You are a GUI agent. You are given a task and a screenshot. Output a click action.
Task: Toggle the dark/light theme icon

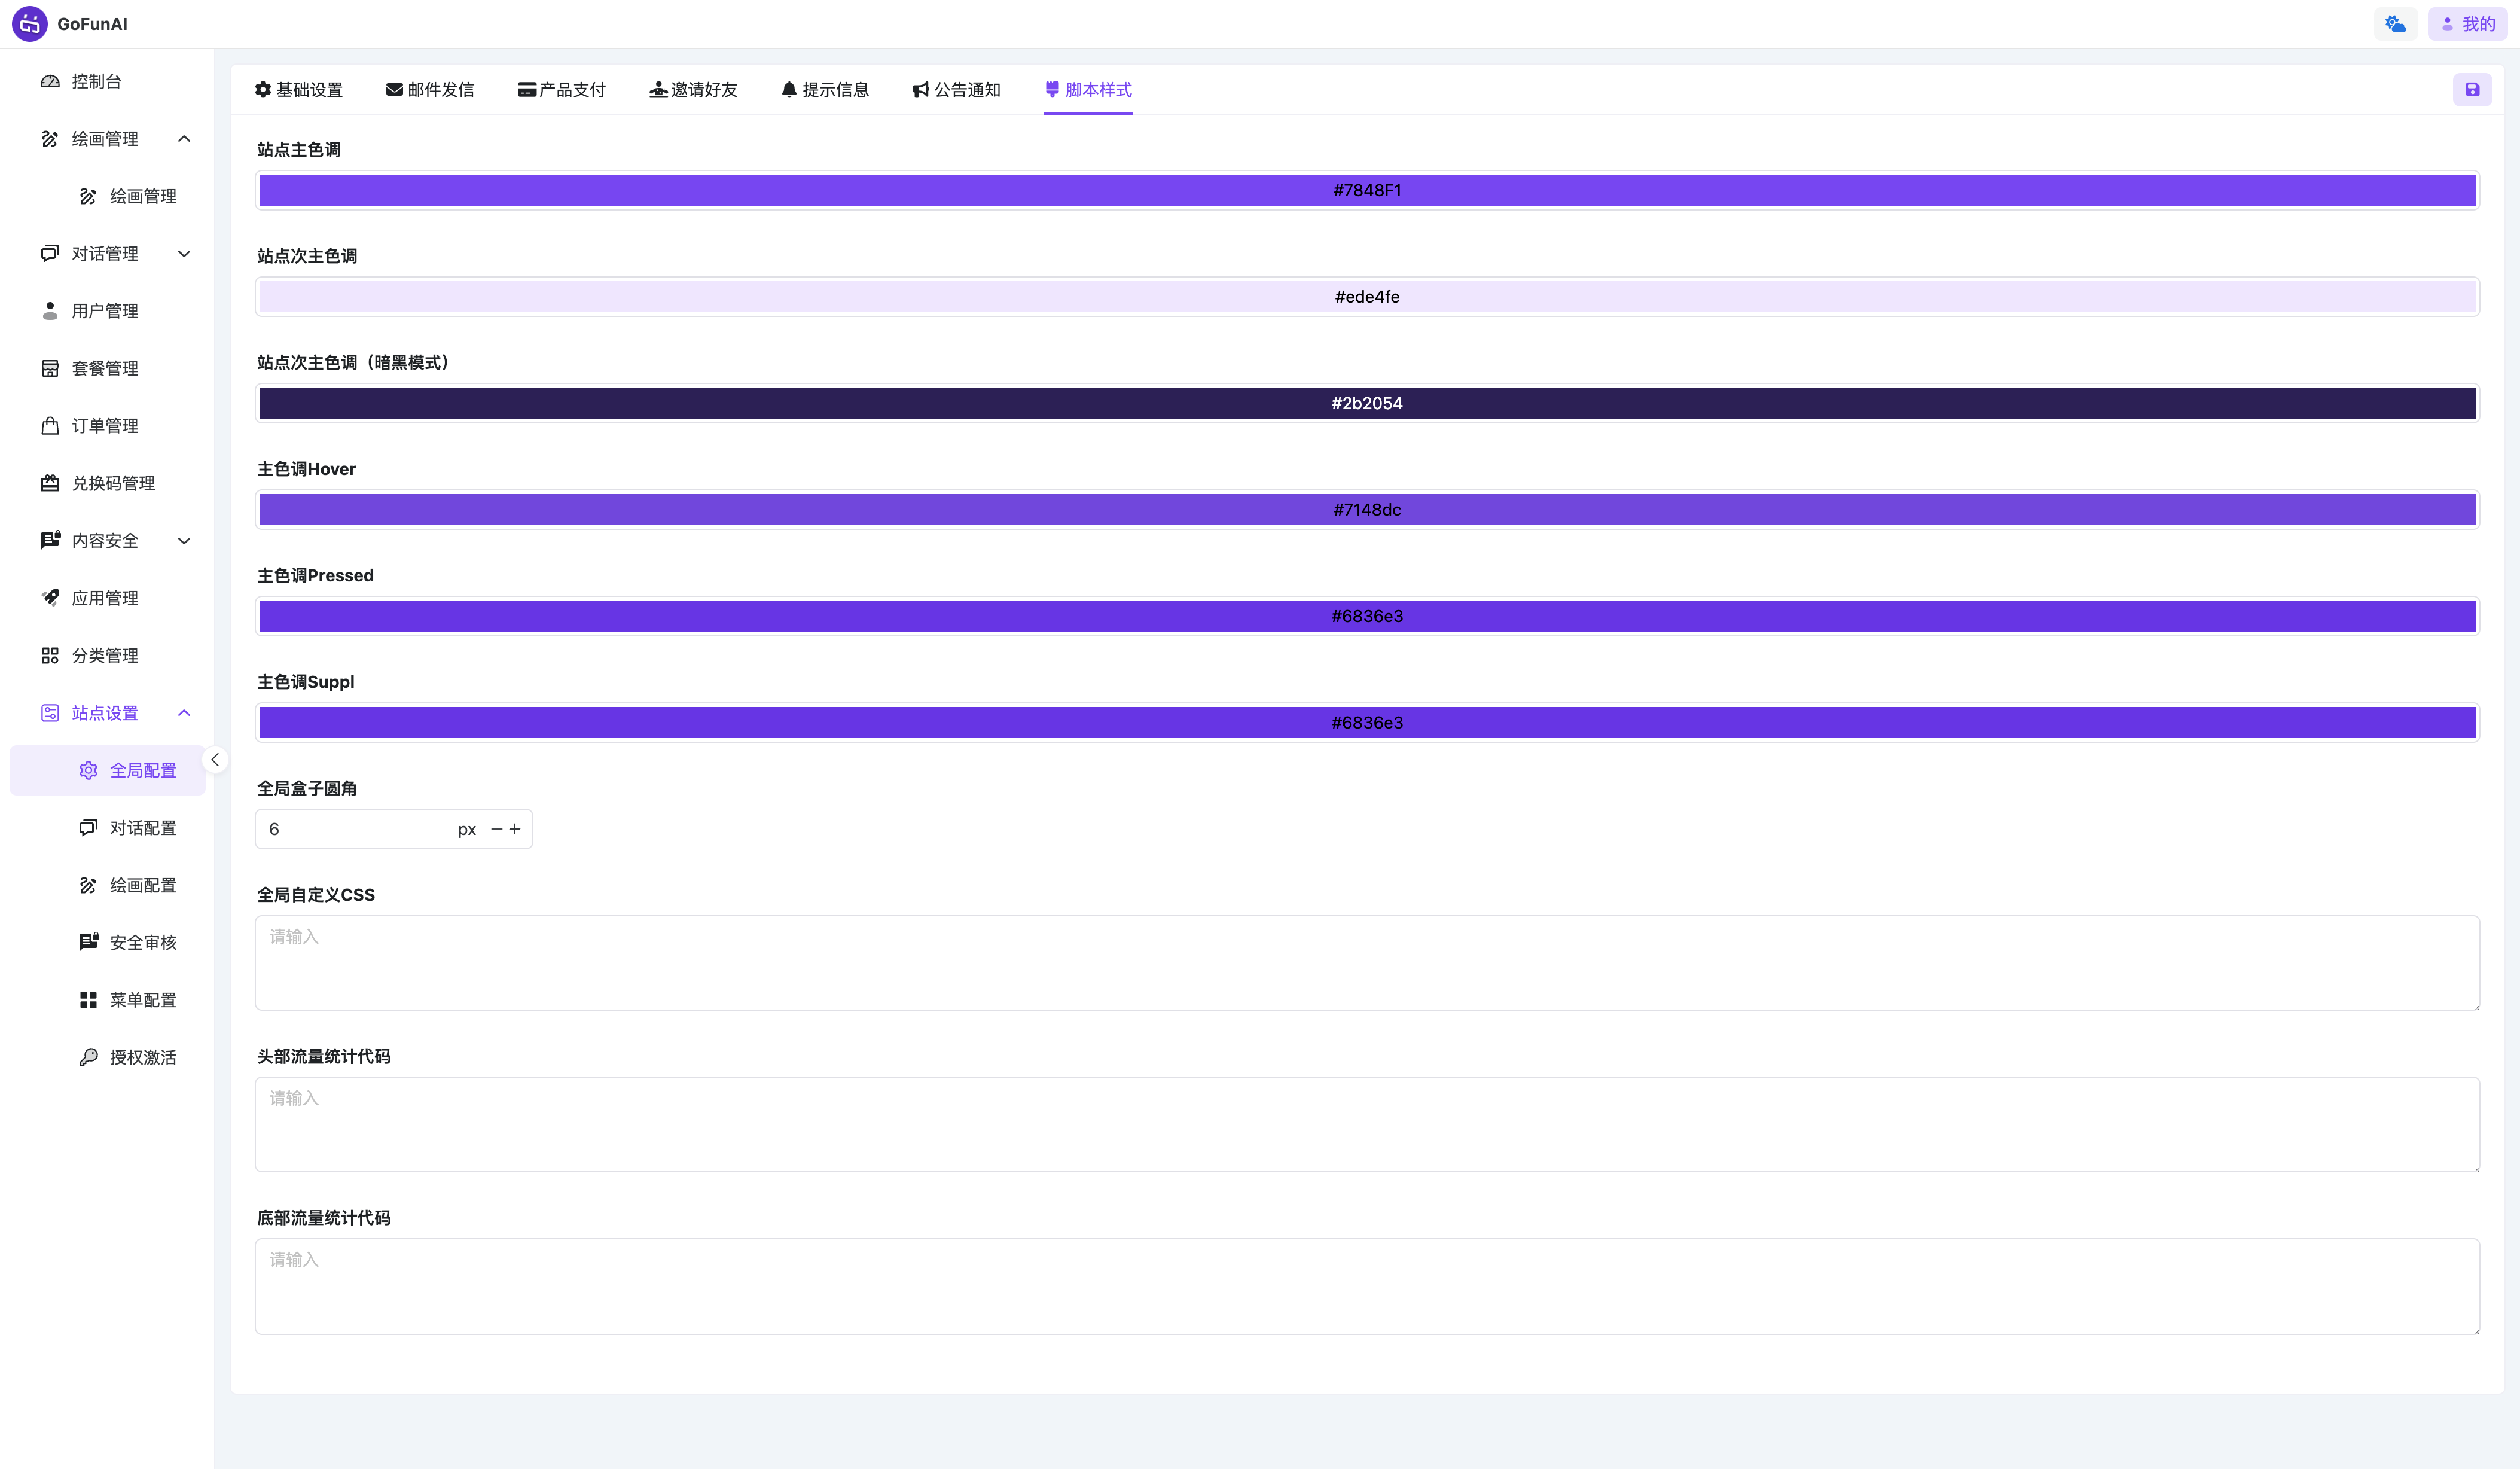pyautogui.click(x=2395, y=24)
